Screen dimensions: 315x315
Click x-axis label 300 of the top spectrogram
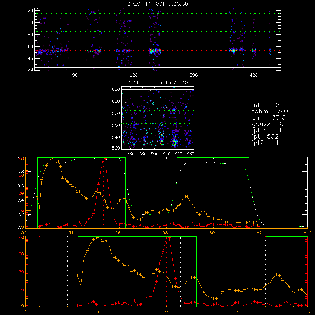(x=194, y=75)
